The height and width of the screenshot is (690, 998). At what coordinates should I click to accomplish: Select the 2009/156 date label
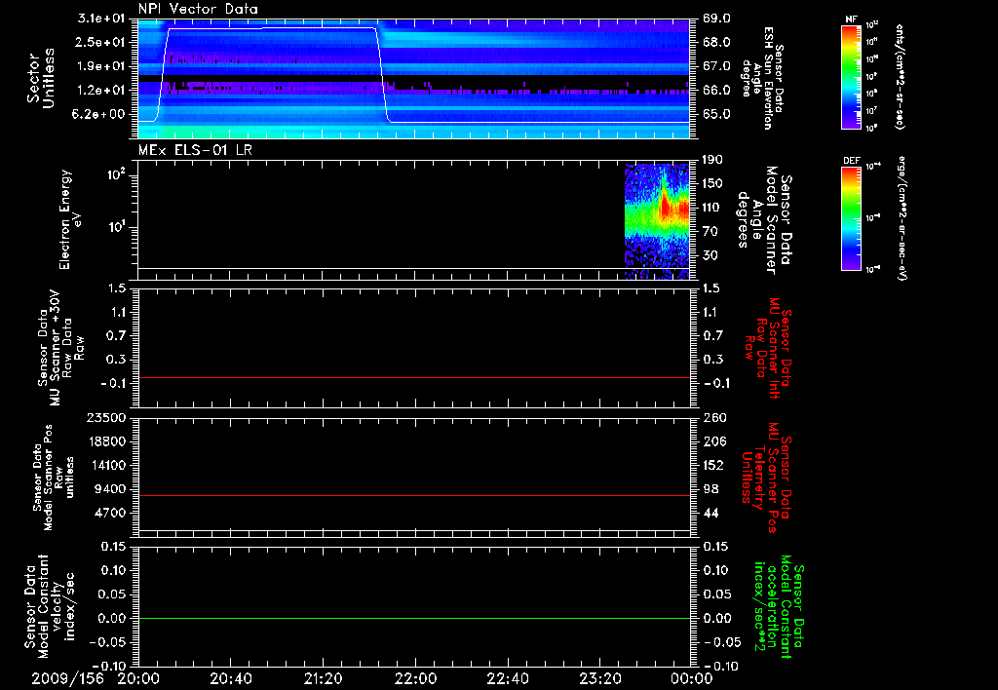tap(66, 678)
